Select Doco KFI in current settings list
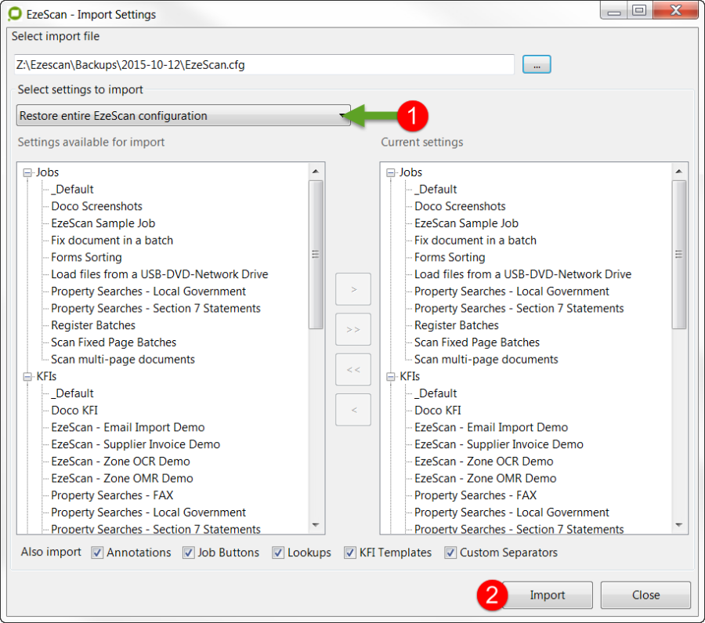 tap(437, 410)
